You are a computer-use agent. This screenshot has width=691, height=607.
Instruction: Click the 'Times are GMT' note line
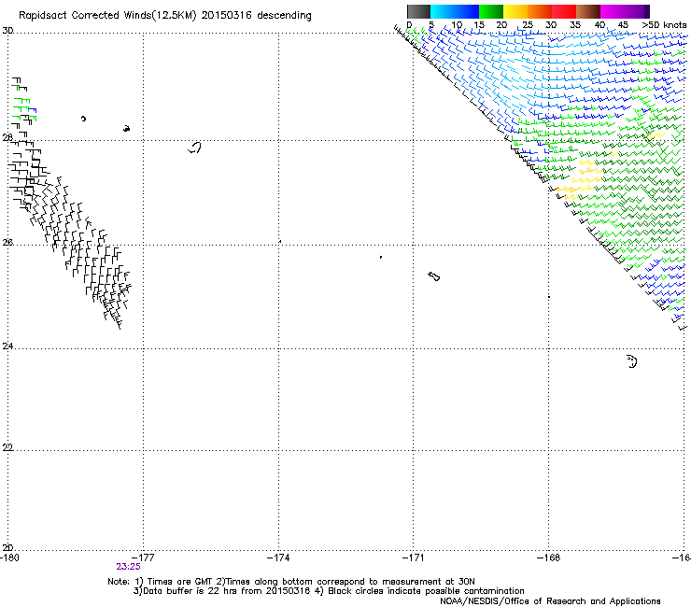pyautogui.click(x=291, y=582)
